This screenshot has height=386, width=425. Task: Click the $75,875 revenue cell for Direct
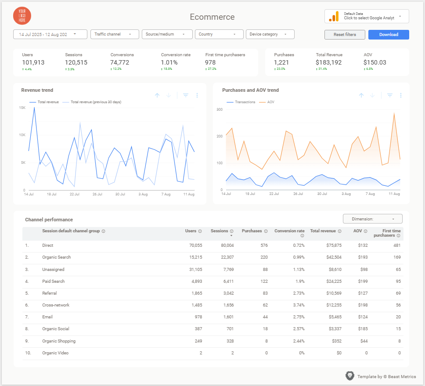[x=334, y=245]
